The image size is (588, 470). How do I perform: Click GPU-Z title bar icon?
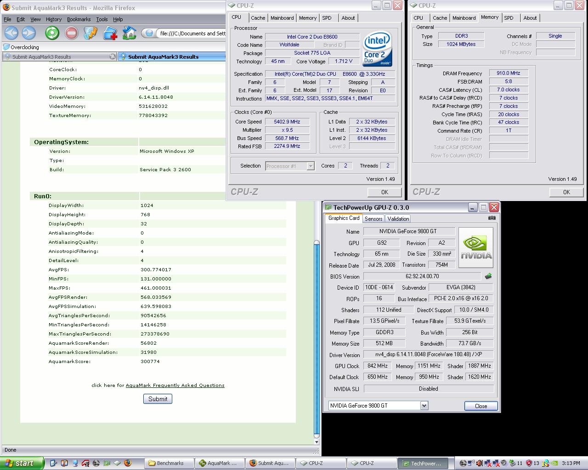[328, 207]
